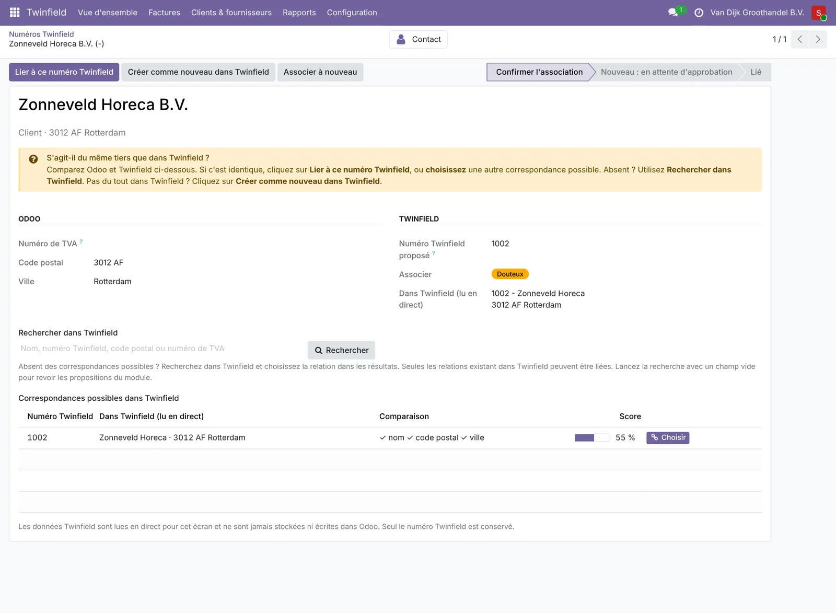The height and width of the screenshot is (613, 836).
Task: Follow Numéros Twinfield breadcrumb link
Action: [41, 34]
